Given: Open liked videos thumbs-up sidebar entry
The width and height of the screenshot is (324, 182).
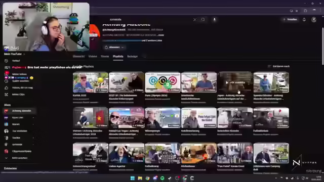Looking at the screenshot, I should [19, 87].
